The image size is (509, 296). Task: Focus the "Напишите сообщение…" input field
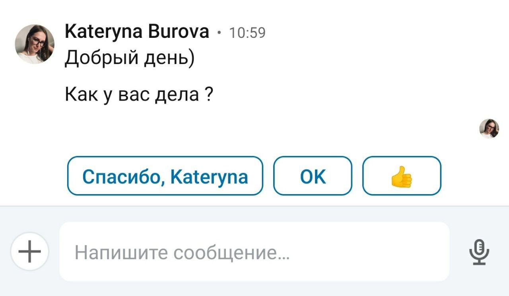coord(254,252)
